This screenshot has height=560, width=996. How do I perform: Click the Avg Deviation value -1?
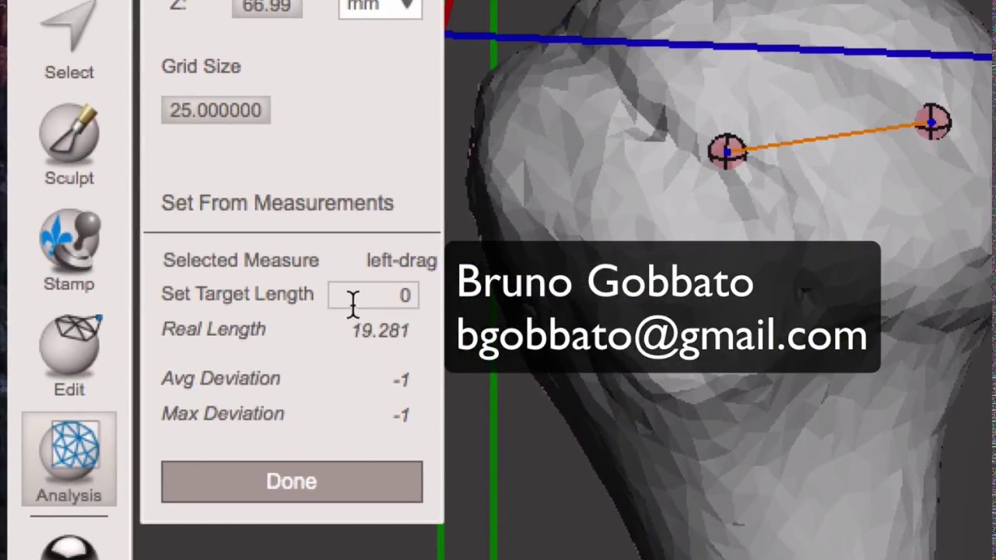[x=401, y=380]
